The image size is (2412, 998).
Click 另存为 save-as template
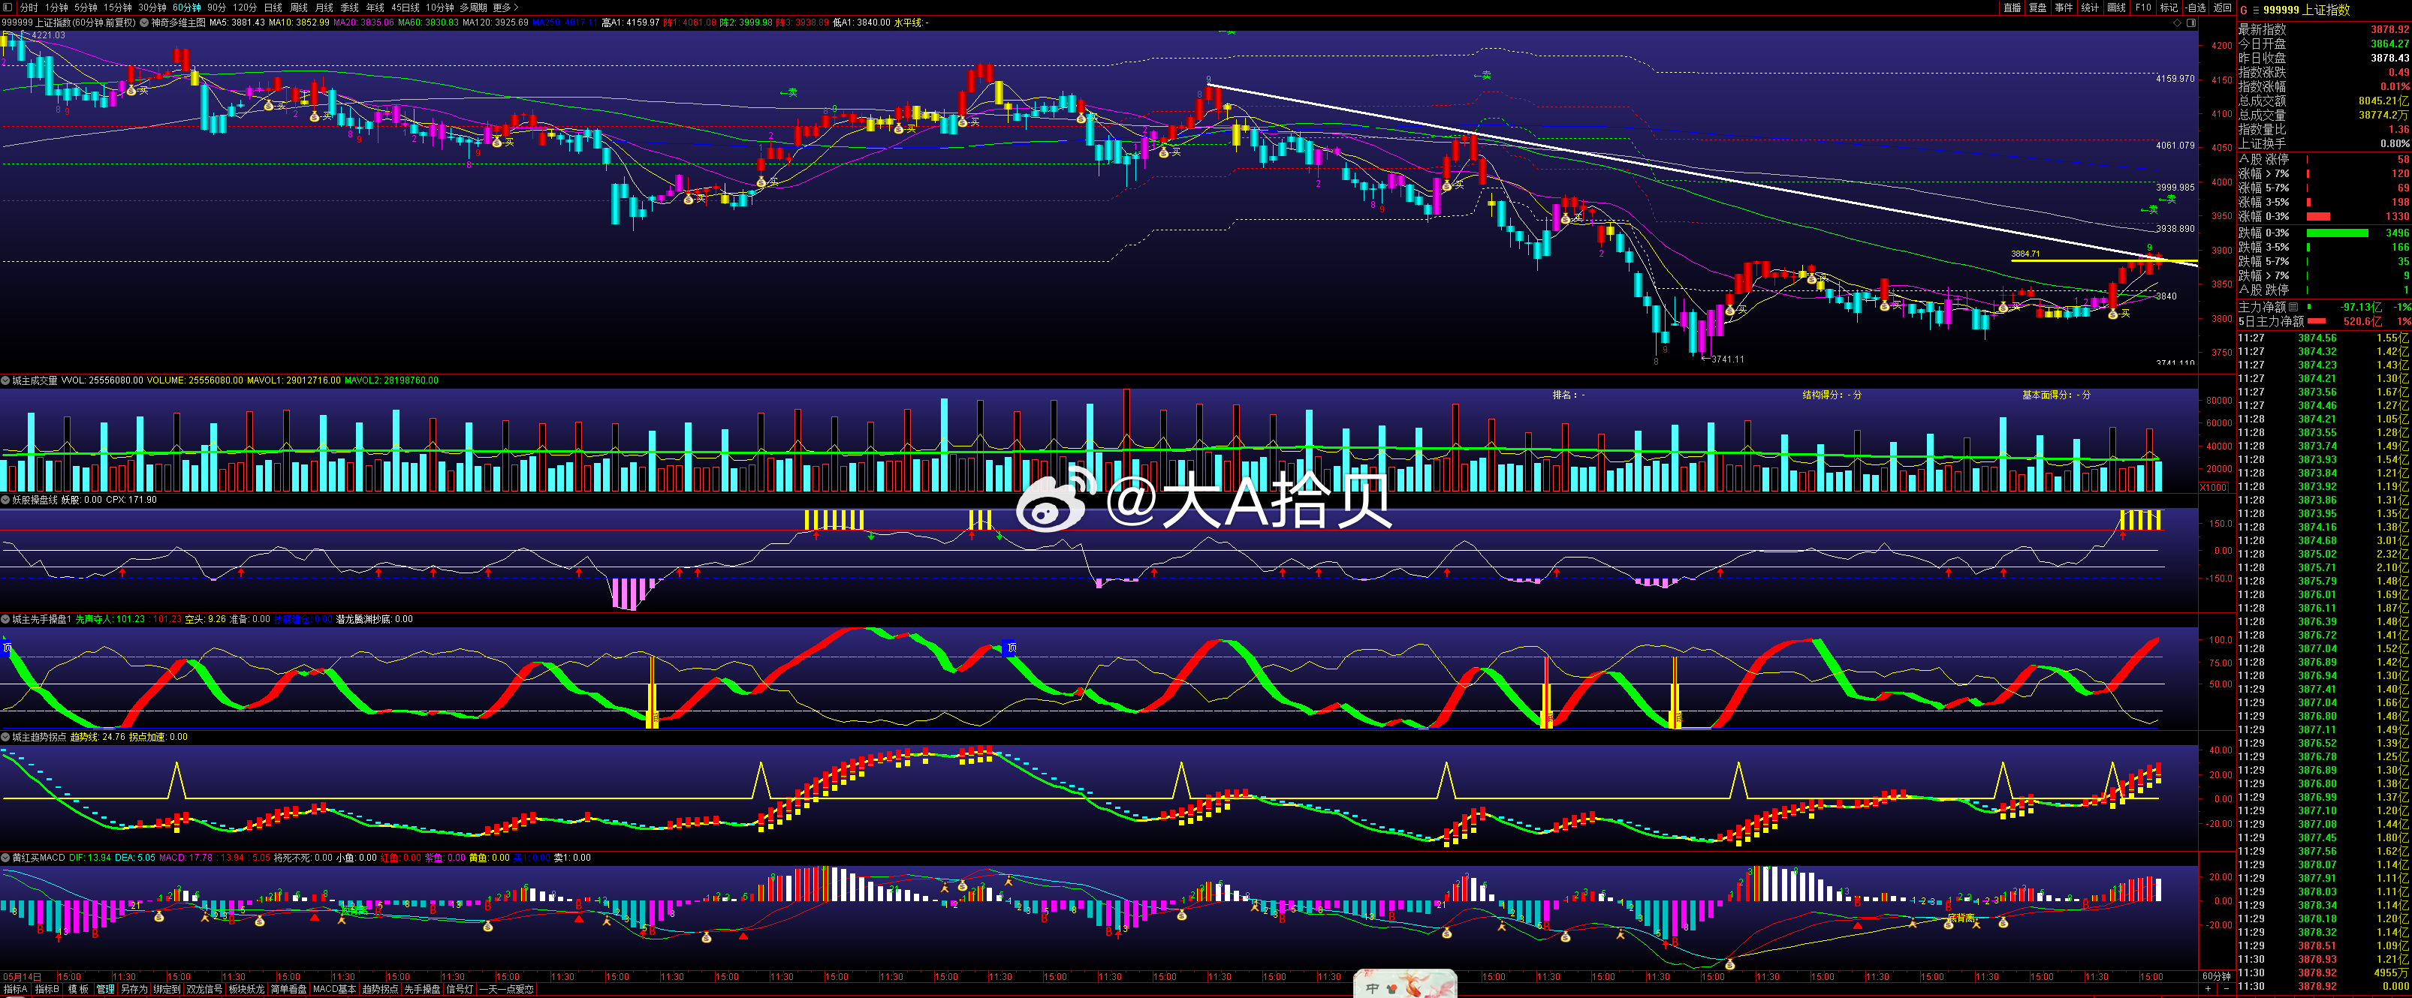[x=134, y=989]
